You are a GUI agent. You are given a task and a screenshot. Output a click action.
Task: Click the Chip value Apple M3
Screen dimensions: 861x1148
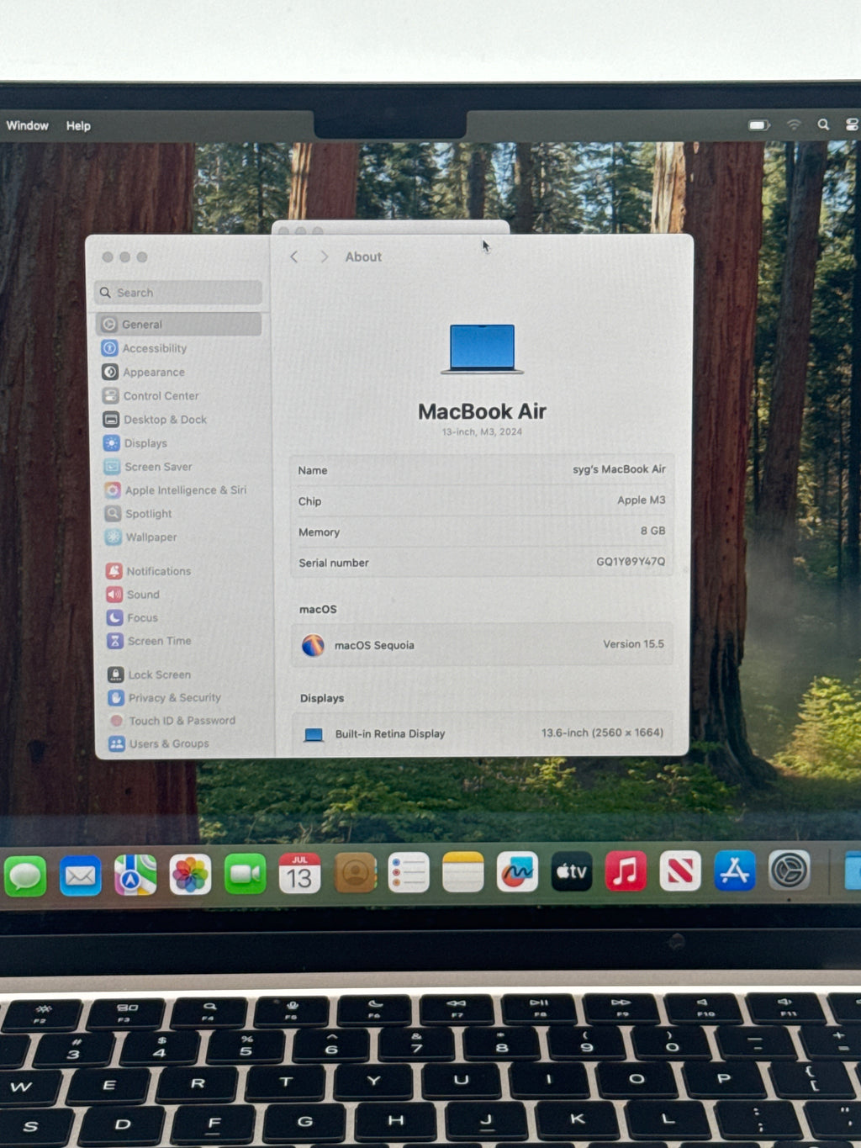click(641, 500)
